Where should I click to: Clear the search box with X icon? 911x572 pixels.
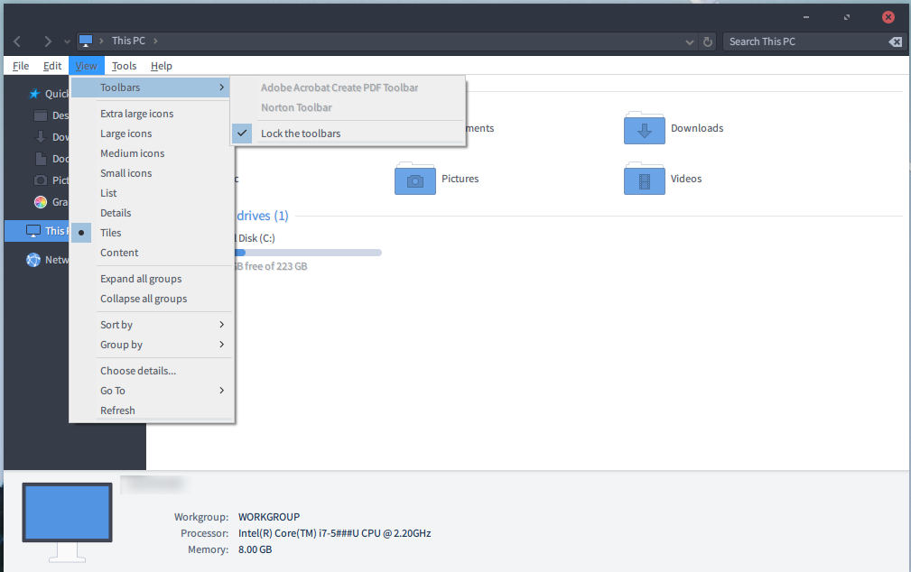[895, 42]
